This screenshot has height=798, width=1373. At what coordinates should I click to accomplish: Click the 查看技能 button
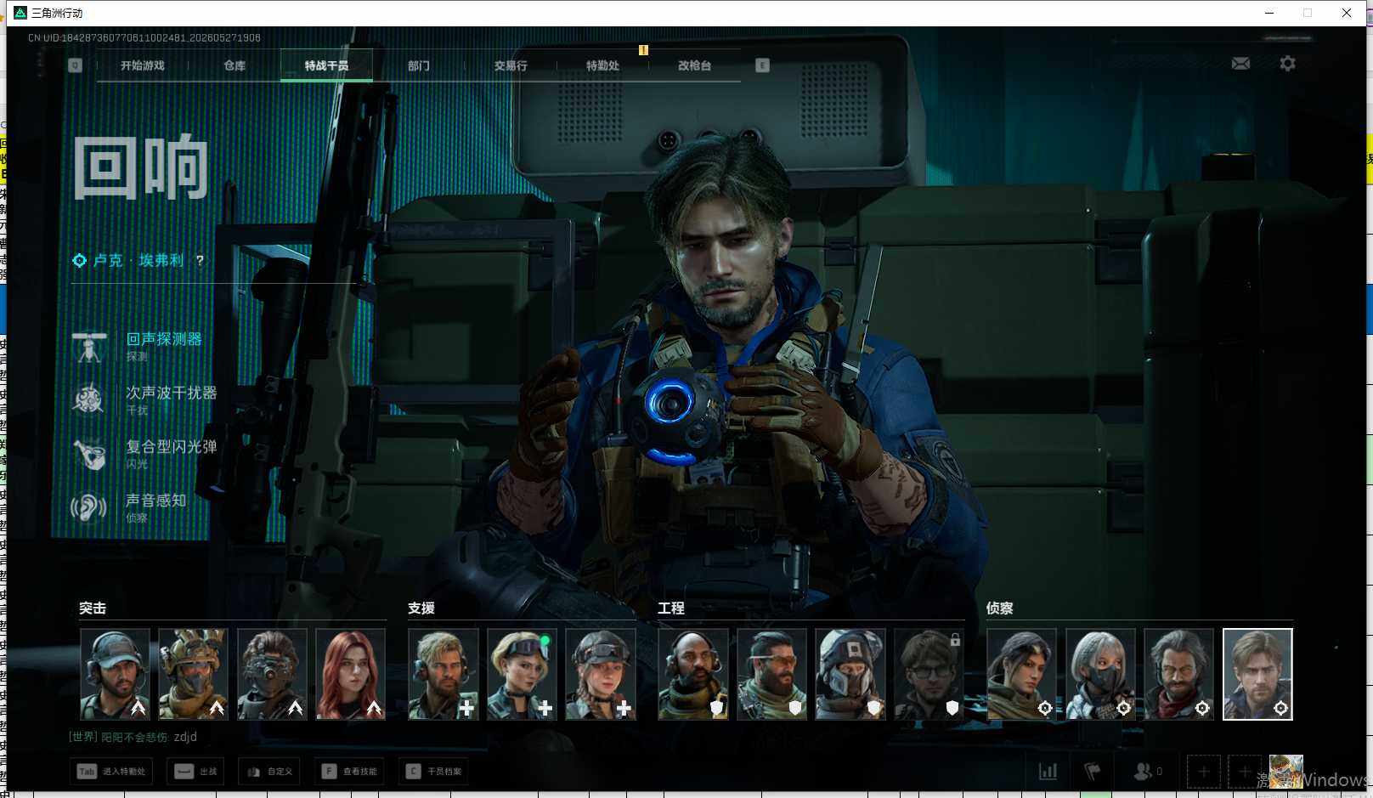point(349,772)
